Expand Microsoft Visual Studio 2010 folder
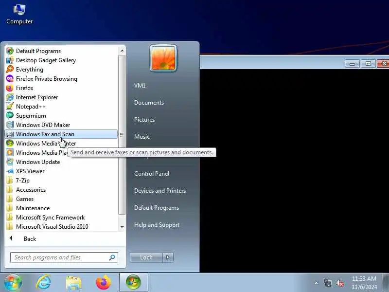389x292 pixels. point(52,227)
